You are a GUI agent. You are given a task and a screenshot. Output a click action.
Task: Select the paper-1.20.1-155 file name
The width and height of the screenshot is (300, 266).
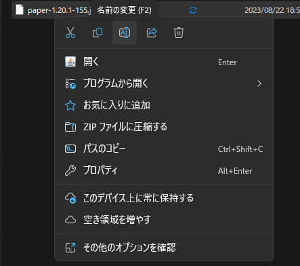59,10
